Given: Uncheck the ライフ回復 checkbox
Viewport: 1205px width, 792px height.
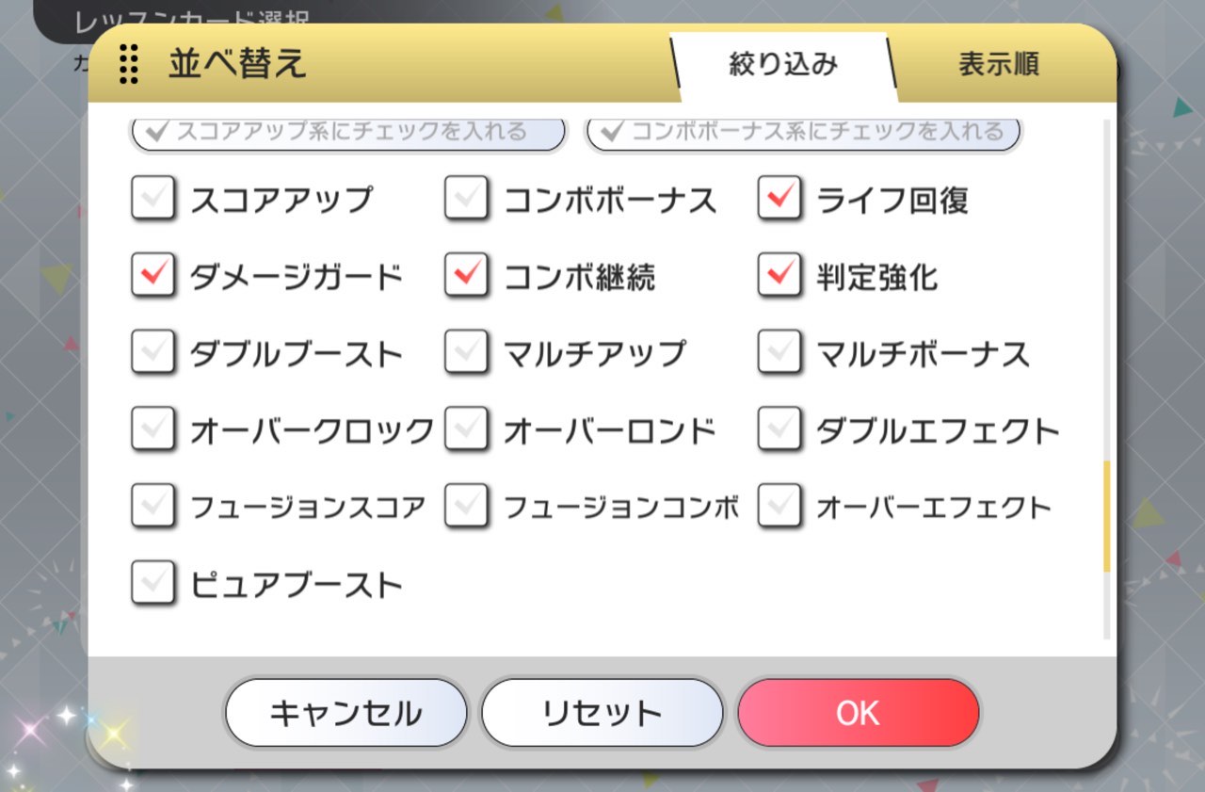Looking at the screenshot, I should [x=780, y=200].
